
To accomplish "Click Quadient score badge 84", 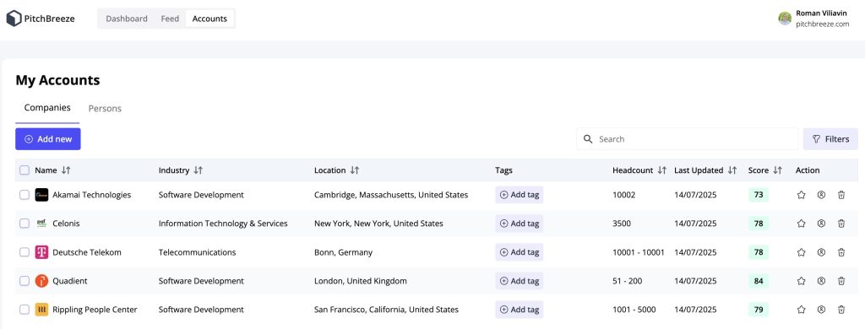I will coord(758,281).
